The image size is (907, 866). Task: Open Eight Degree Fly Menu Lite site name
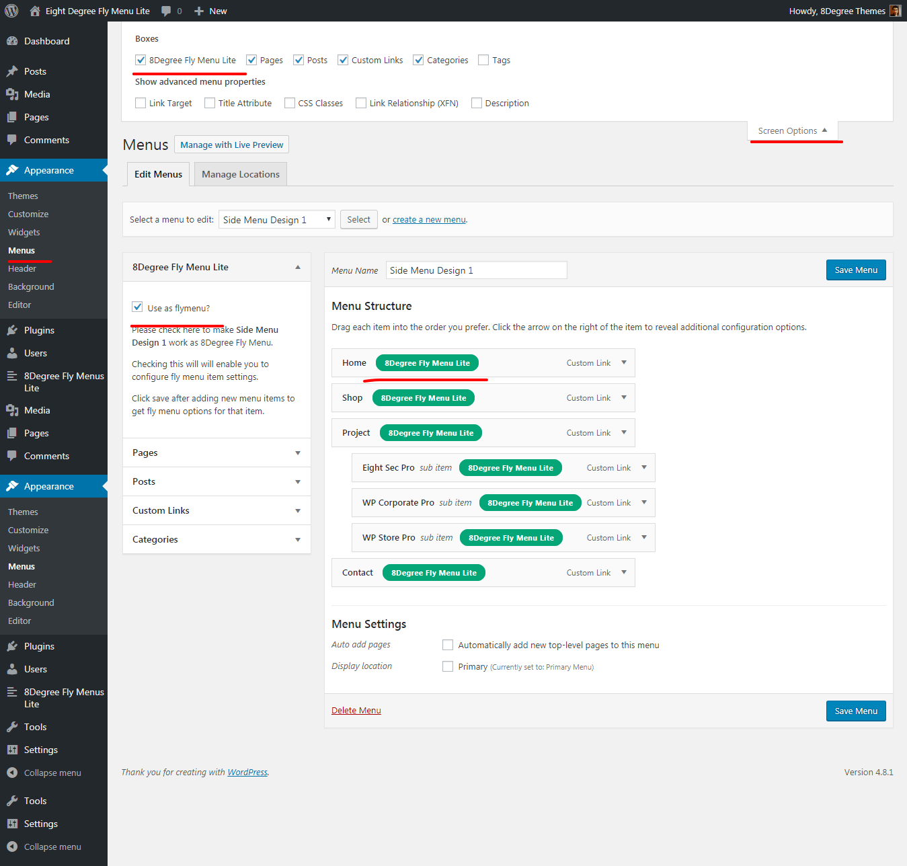click(97, 11)
